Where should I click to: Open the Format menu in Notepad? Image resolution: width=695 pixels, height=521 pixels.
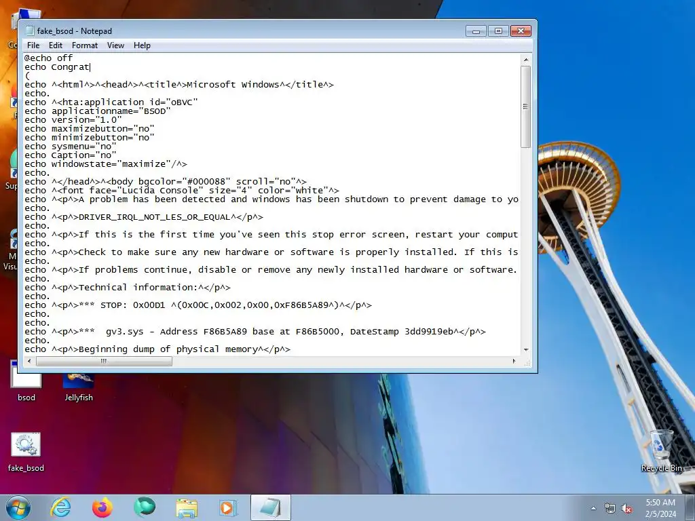coord(85,45)
